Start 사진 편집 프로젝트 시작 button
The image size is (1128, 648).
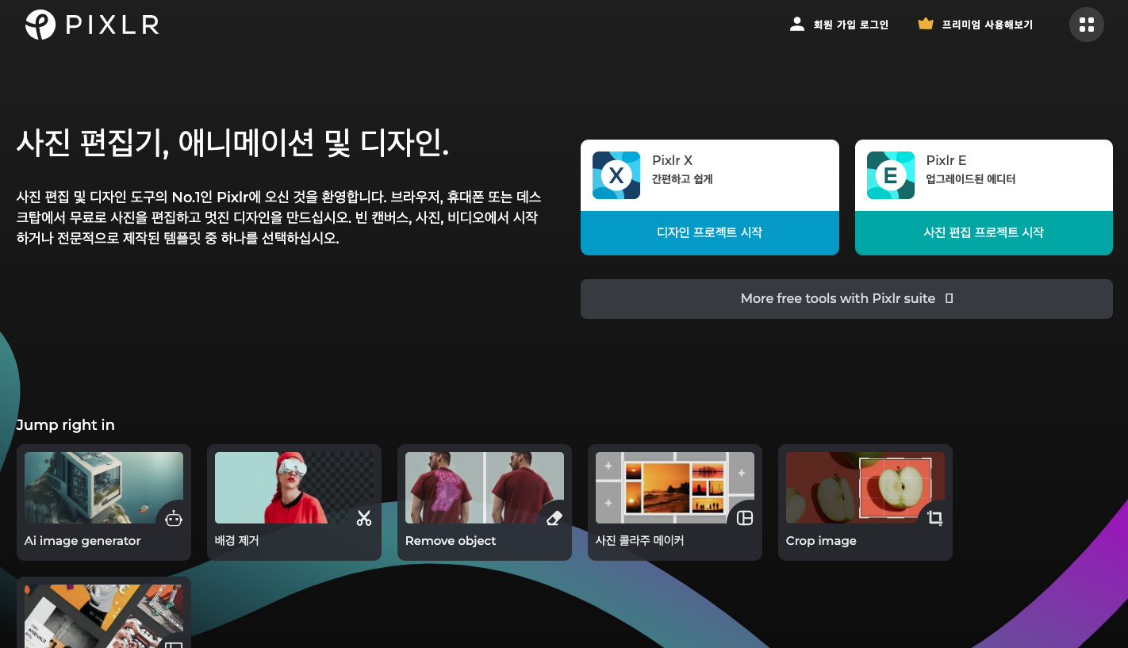point(984,233)
